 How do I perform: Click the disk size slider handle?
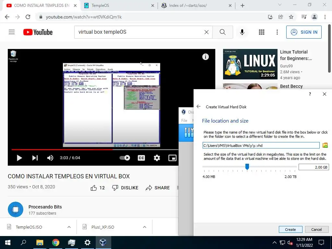click(x=247, y=167)
